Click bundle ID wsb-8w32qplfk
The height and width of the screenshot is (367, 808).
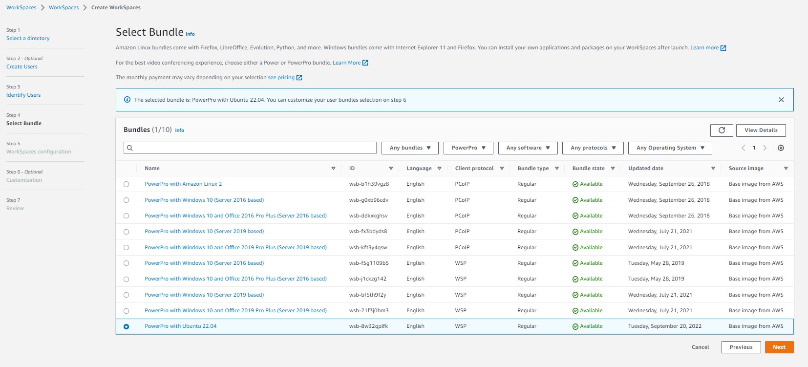click(368, 326)
